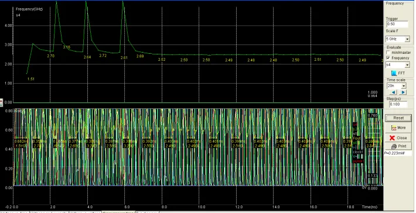The image size is (416, 213).
Task: Click the More button
Action: [398, 128]
